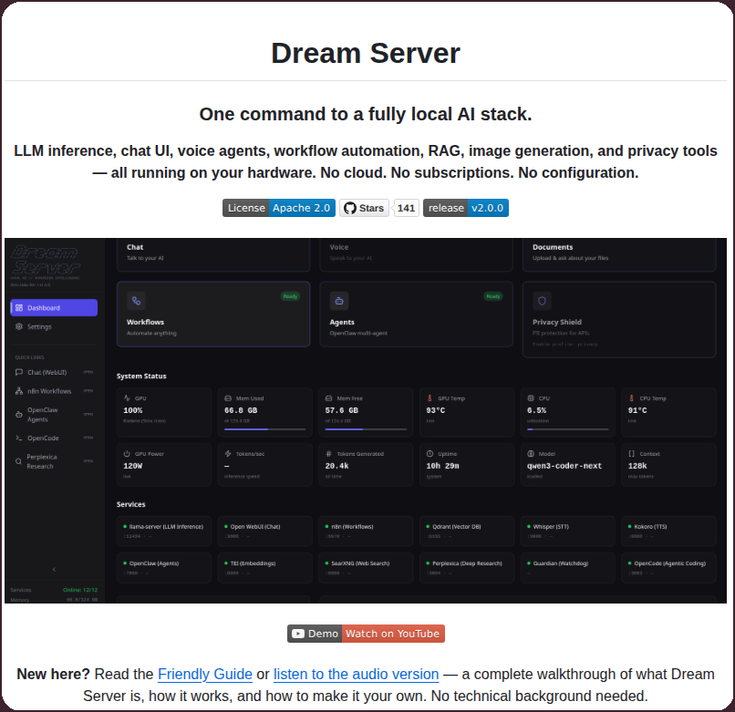Open the listen to the audio version link

(357, 674)
